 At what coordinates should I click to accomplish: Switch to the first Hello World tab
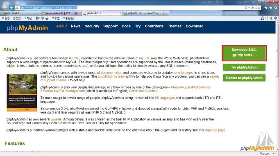coord(20,13)
